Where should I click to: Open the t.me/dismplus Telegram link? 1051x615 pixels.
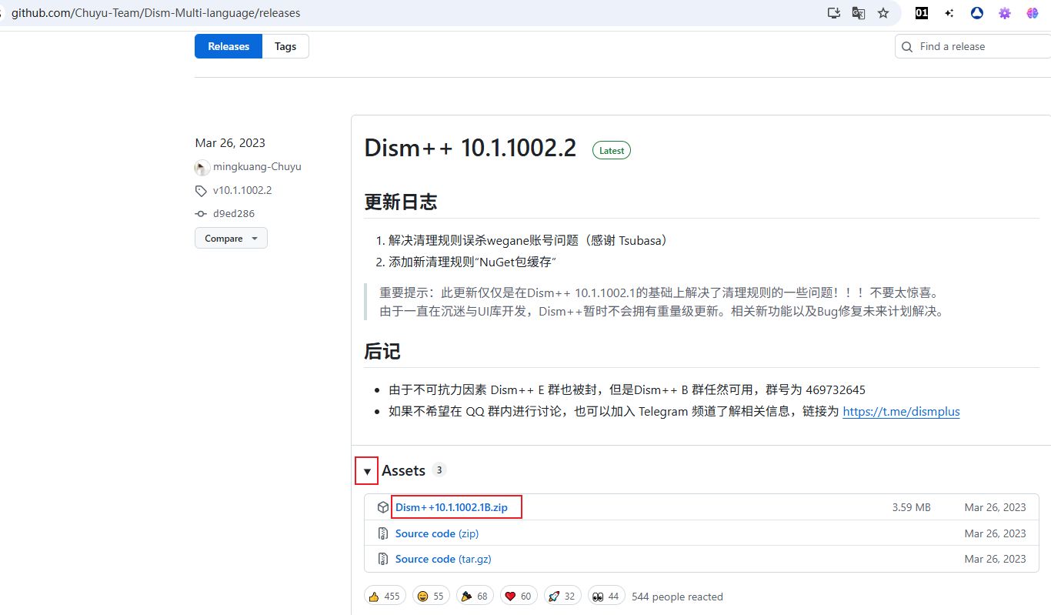coord(901,411)
